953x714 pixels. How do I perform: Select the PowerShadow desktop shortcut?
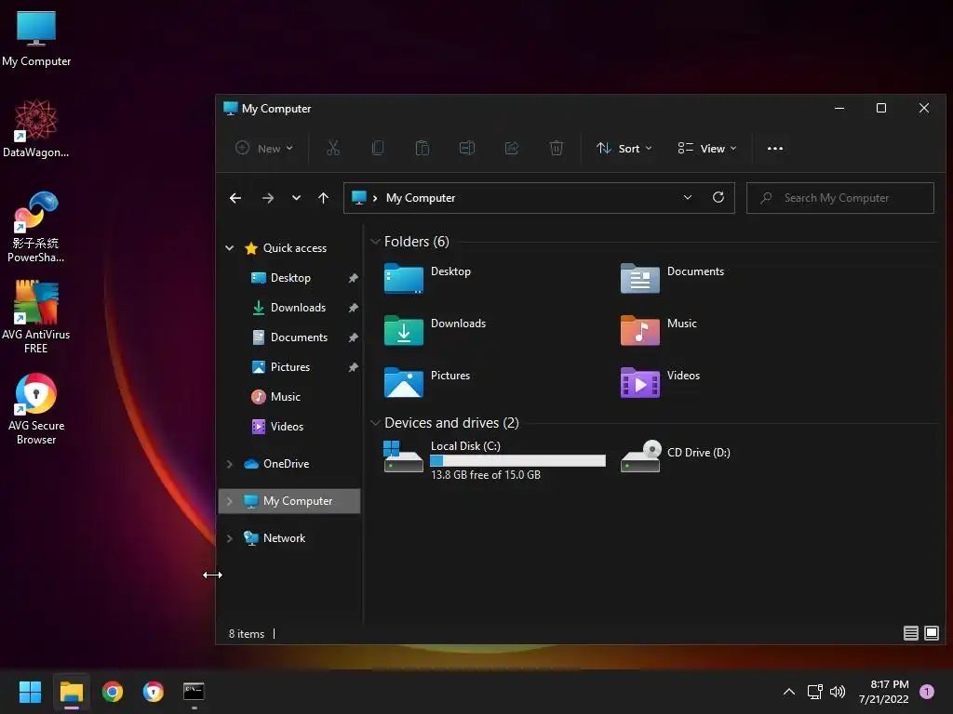[36, 227]
